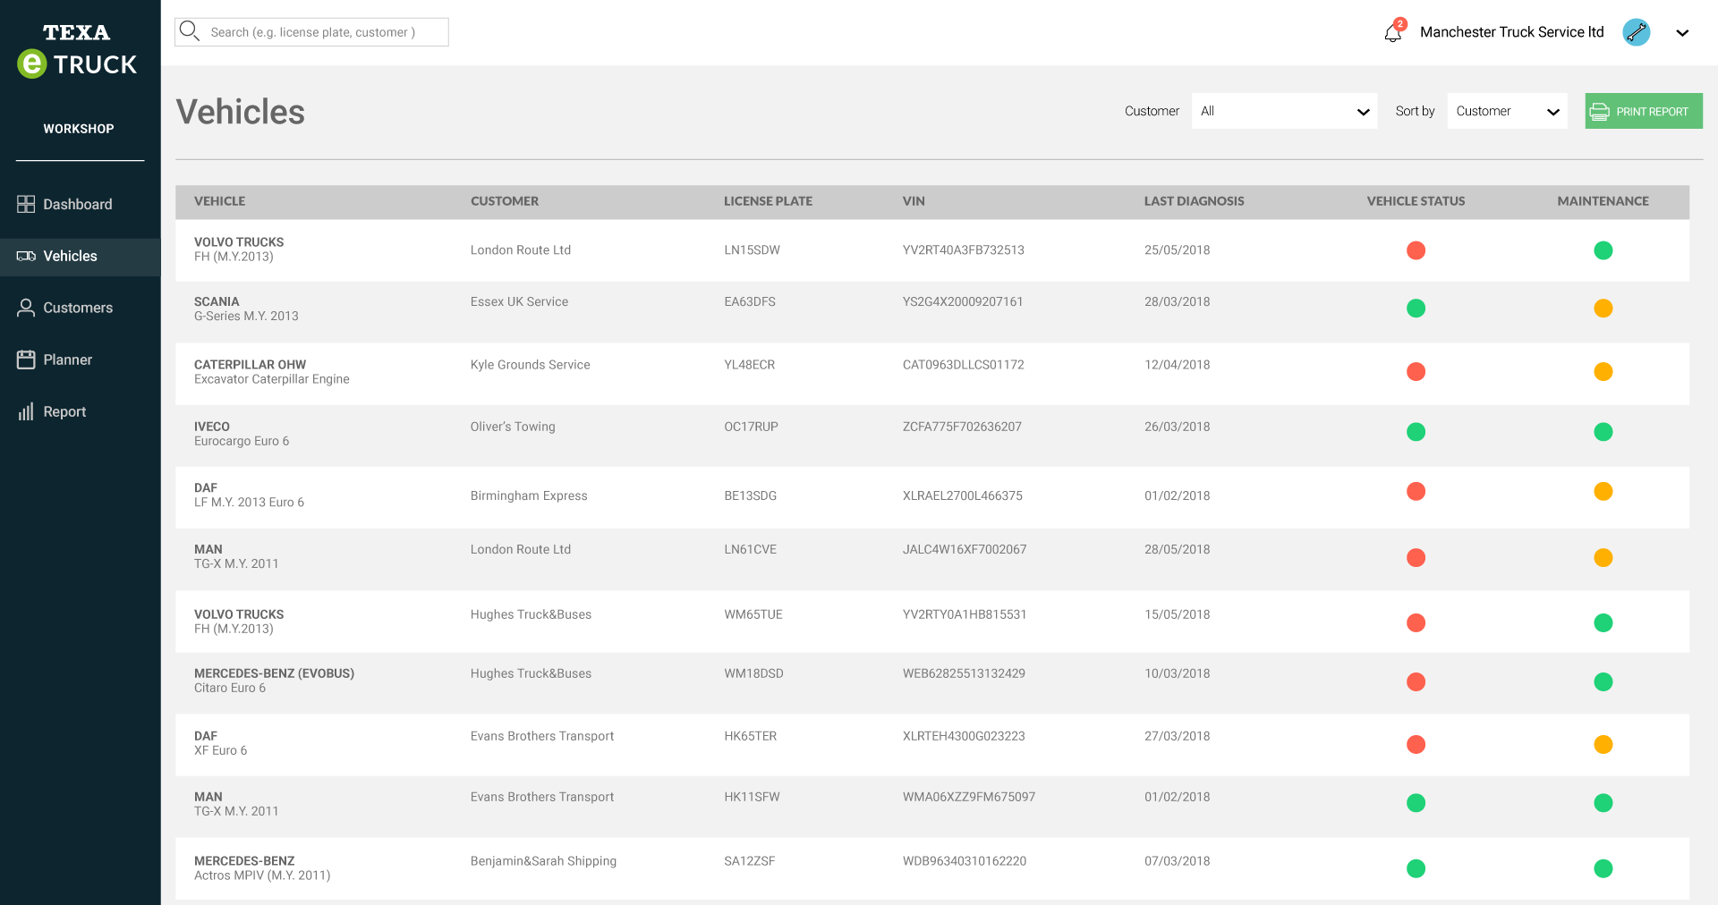Screen dimensions: 1718x905
Task: Click the wrench profile avatar icon
Action: click(1637, 32)
